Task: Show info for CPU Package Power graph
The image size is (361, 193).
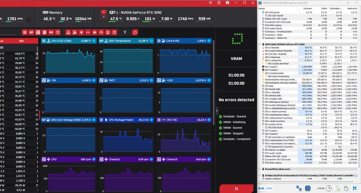Action: coord(151,120)
